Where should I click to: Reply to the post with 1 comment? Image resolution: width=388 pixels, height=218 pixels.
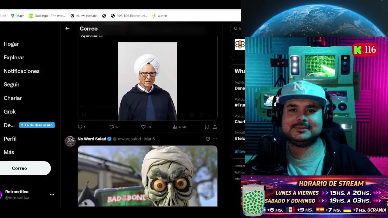pyautogui.click(x=81, y=127)
